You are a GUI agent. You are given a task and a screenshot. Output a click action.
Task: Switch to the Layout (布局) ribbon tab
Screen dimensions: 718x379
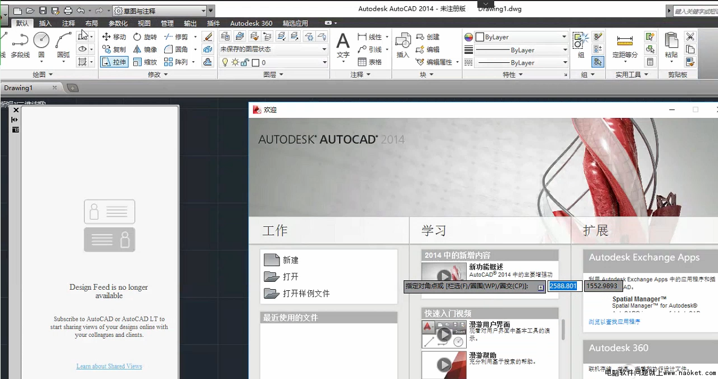(x=92, y=23)
